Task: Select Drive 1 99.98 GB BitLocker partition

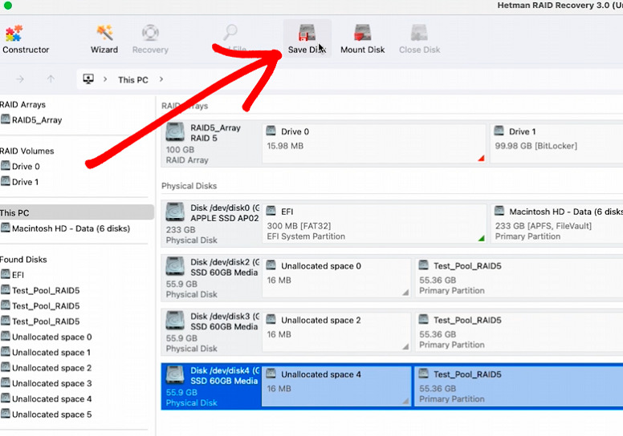Action: 556,143
